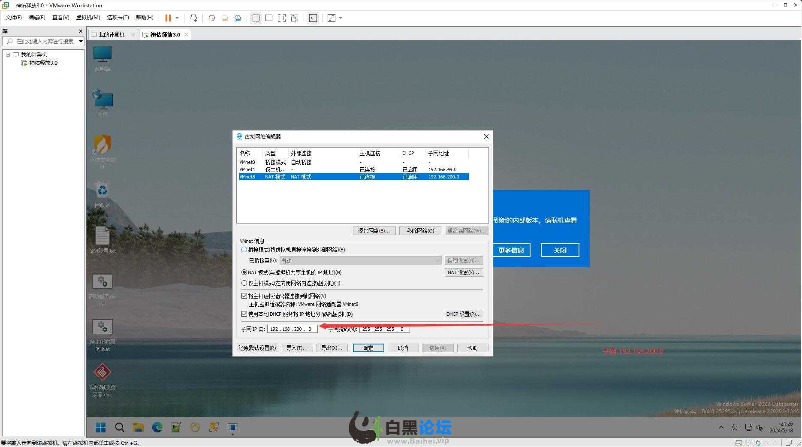Click the 还原默认设置(R) button

click(x=257, y=348)
